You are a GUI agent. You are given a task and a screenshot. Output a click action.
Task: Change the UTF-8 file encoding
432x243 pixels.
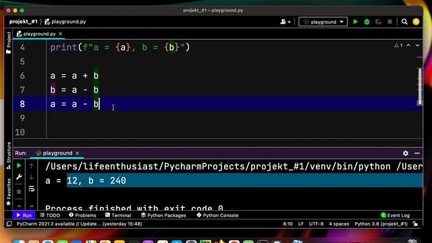coord(317,224)
